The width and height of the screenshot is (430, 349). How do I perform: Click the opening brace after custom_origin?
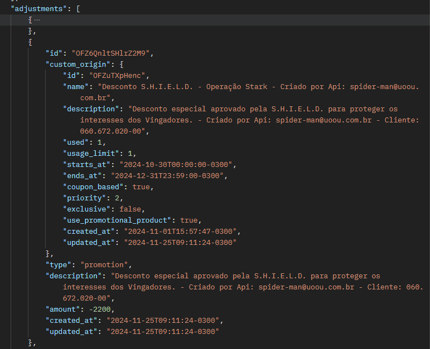[122, 65]
